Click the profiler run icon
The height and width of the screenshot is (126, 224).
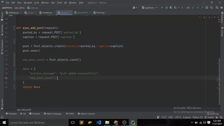tap(175, 8)
